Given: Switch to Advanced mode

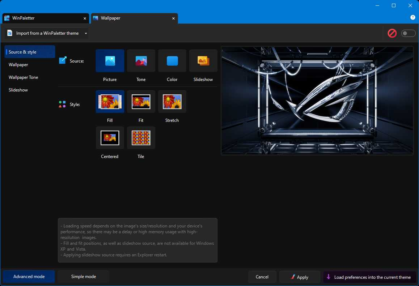Looking at the screenshot, I should pos(29,276).
